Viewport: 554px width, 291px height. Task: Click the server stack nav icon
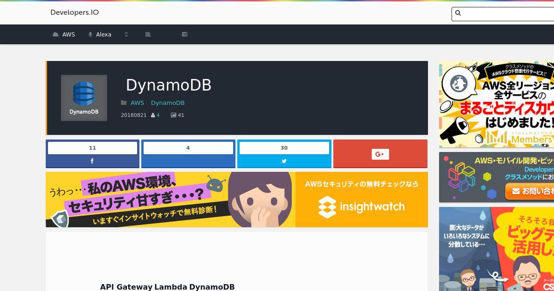[x=185, y=35]
